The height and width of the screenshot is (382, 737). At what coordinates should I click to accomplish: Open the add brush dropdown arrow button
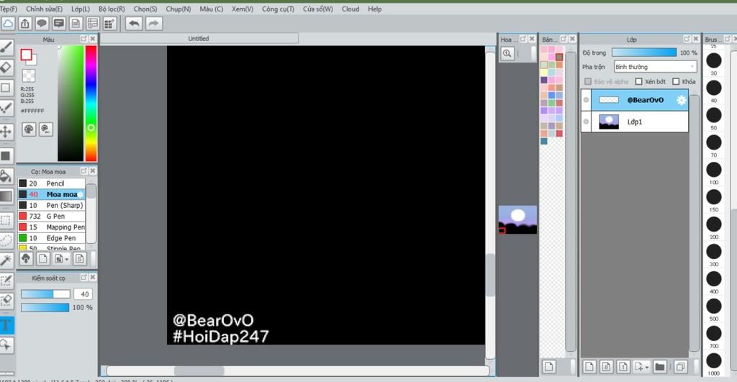click(x=61, y=258)
